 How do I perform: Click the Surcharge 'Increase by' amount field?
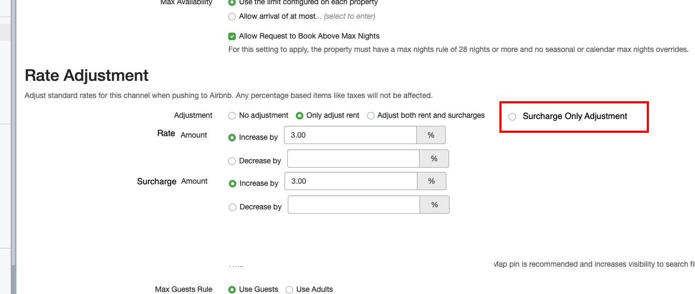[350, 182]
